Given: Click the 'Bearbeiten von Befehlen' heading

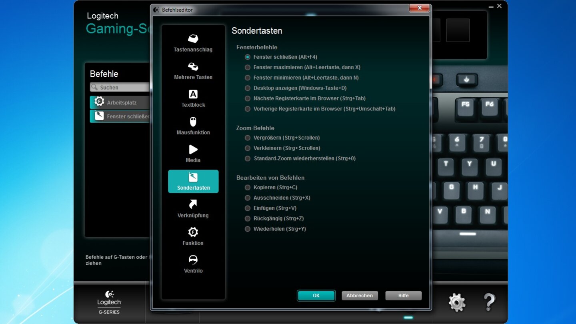Looking at the screenshot, I should 270,178.
